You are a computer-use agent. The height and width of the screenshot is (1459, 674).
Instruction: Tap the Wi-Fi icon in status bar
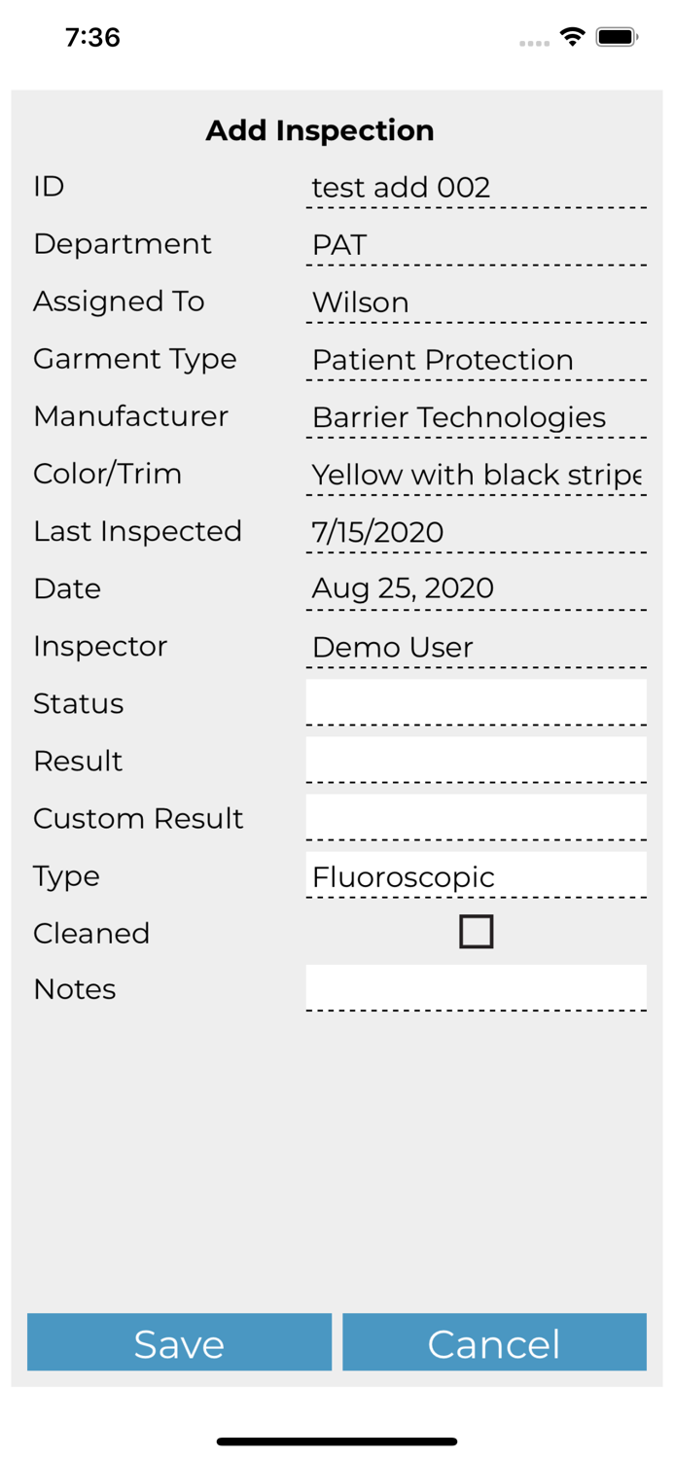[x=573, y=37]
